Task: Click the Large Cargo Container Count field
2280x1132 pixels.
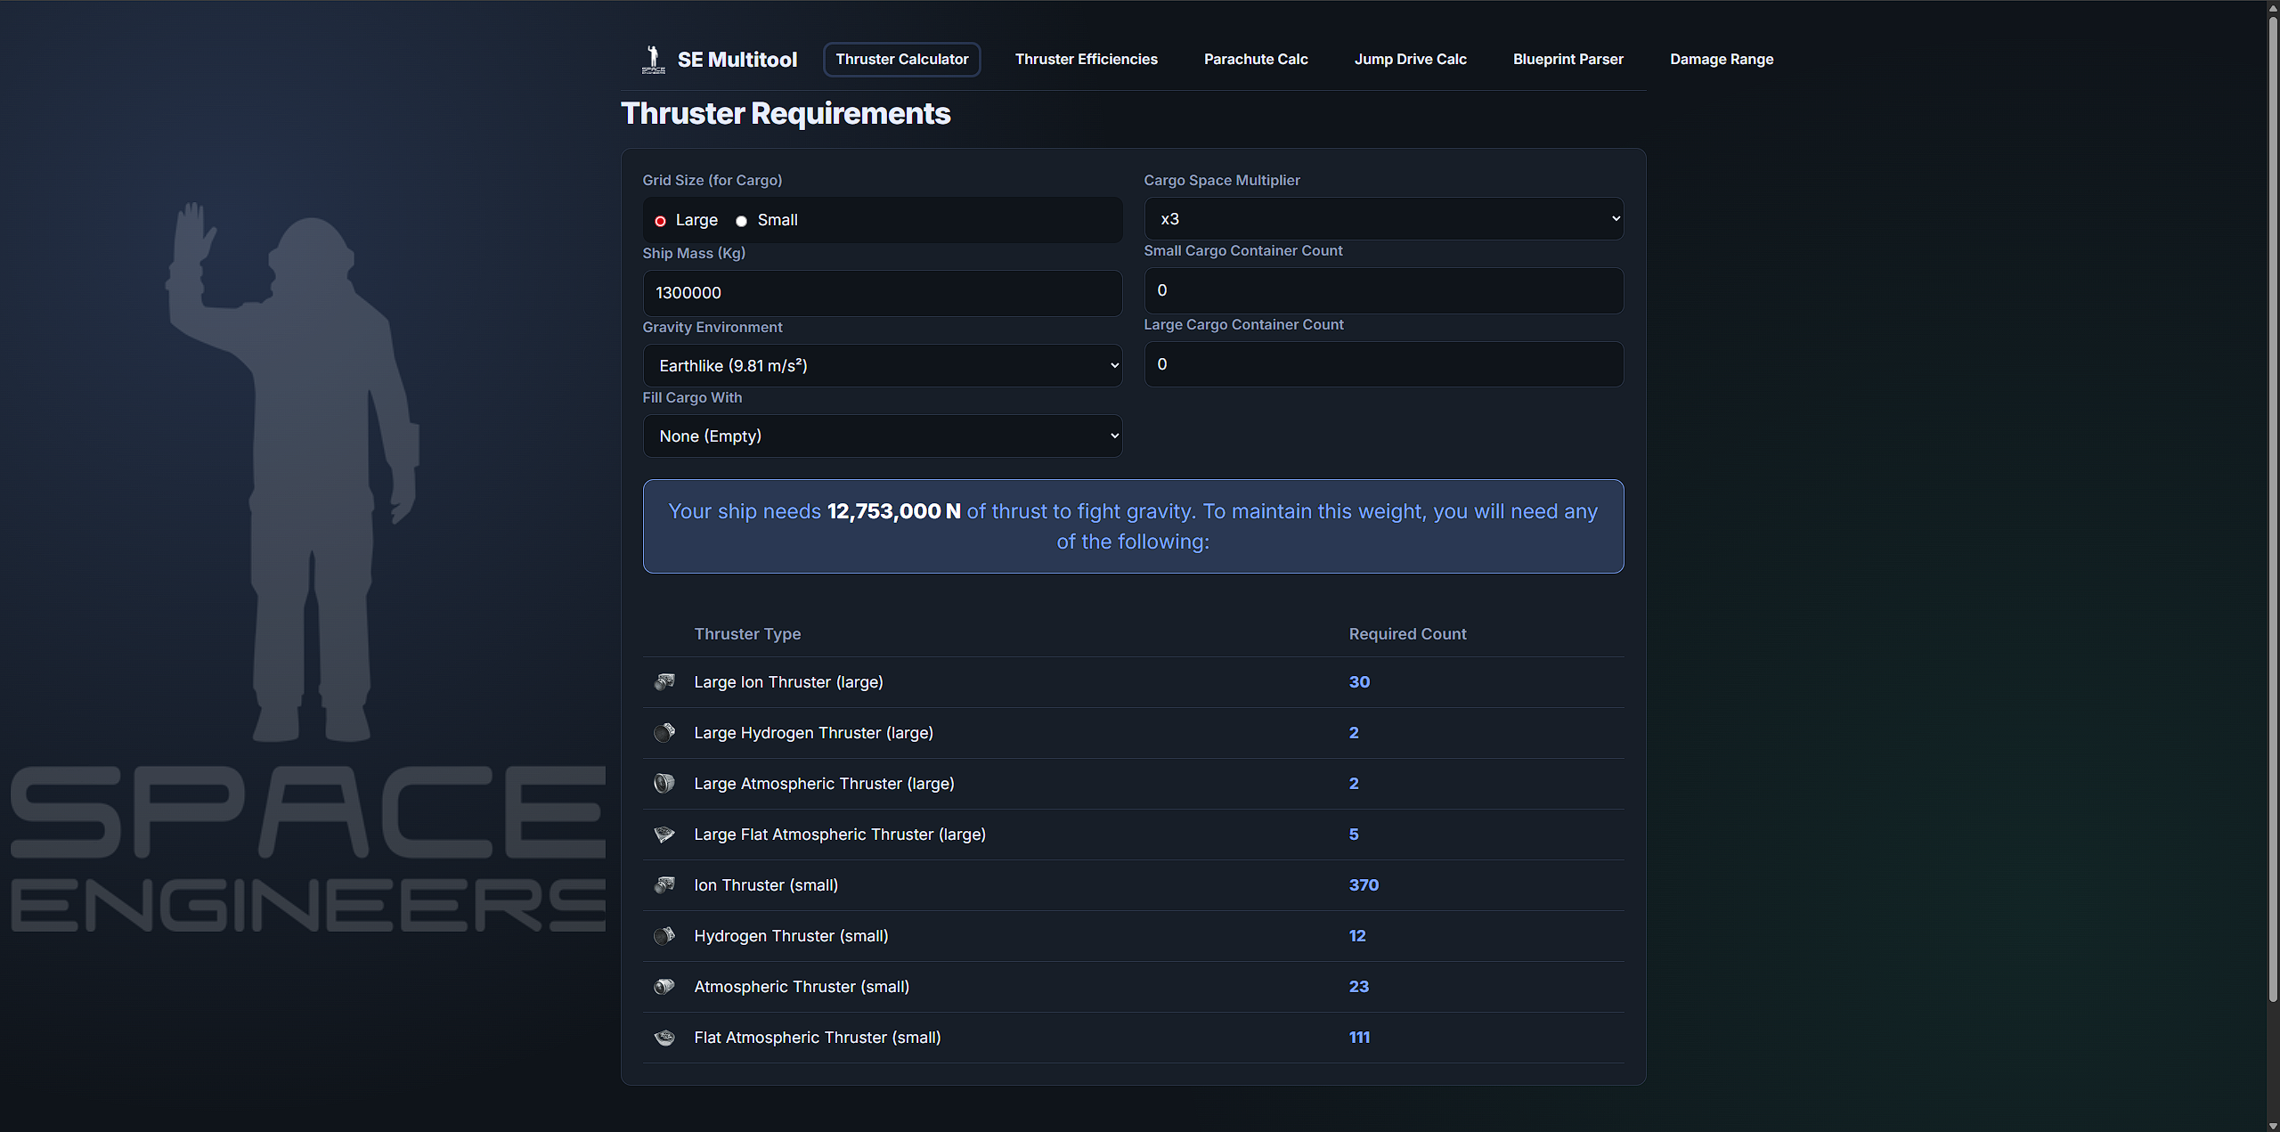Action: (1383, 363)
